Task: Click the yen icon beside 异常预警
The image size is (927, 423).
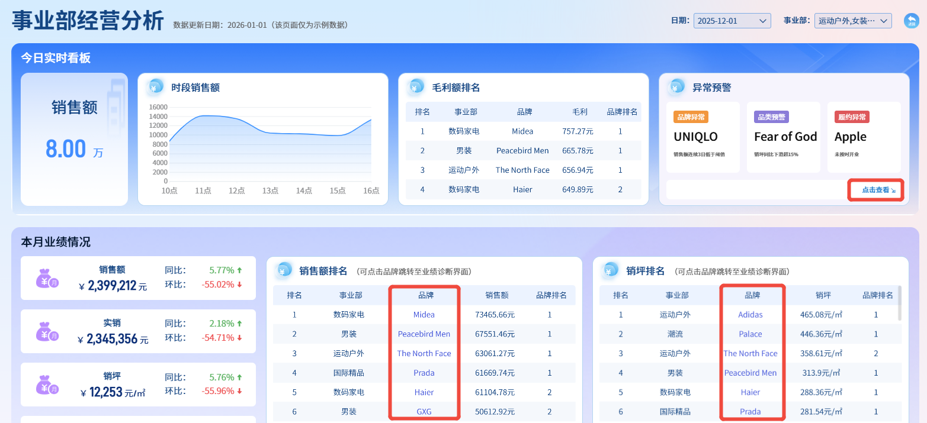Action: pos(677,87)
